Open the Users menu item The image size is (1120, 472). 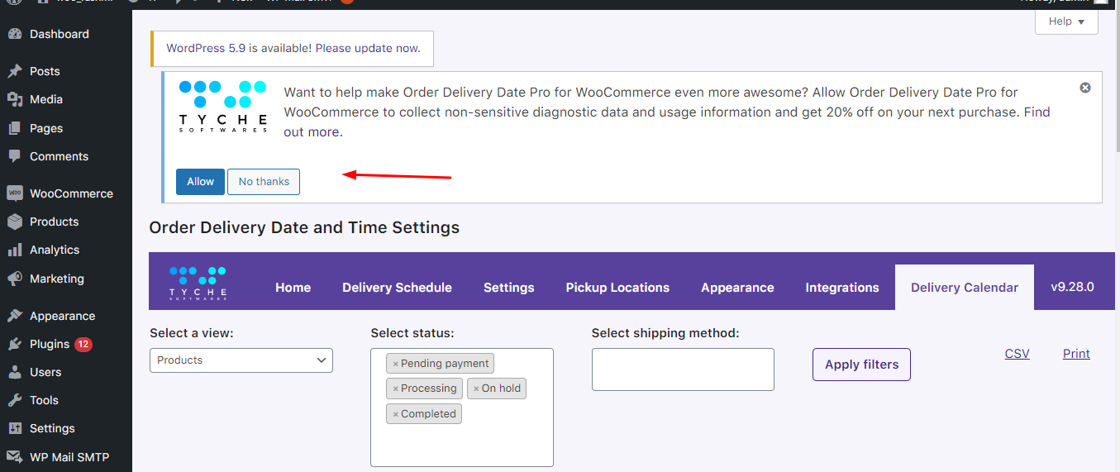tap(45, 372)
